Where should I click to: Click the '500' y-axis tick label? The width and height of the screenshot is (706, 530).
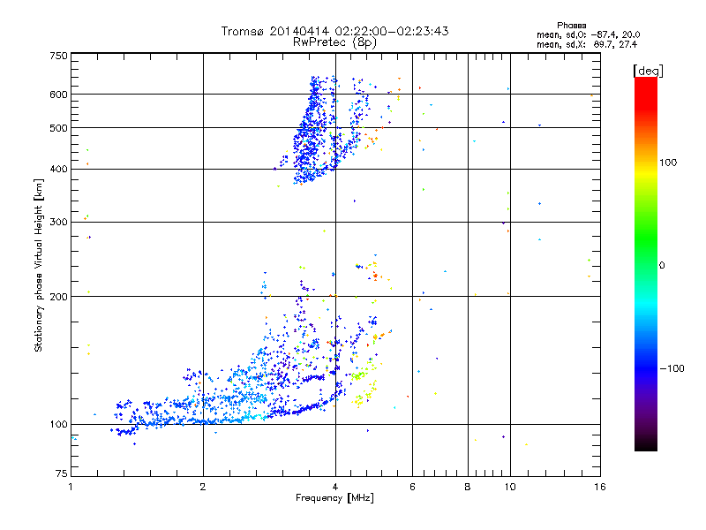point(59,128)
